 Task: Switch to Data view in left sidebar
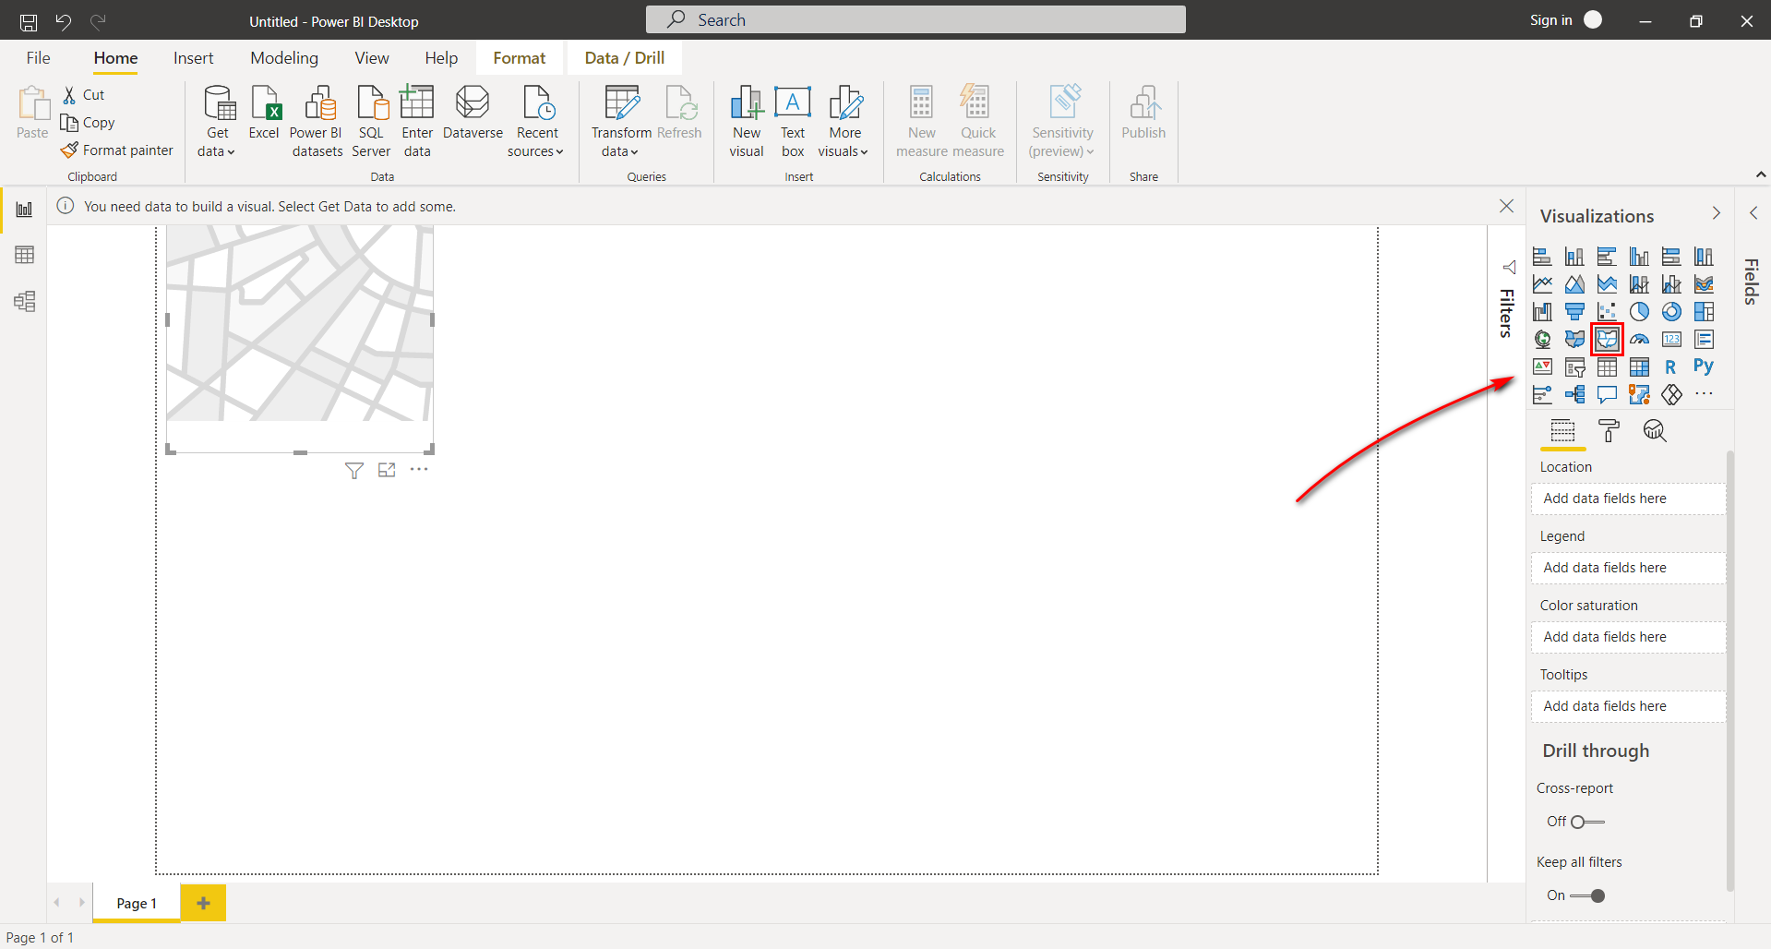coord(23,255)
